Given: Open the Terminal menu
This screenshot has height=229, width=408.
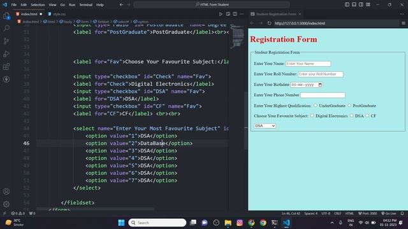Looking at the screenshot, I should click(x=85, y=4).
